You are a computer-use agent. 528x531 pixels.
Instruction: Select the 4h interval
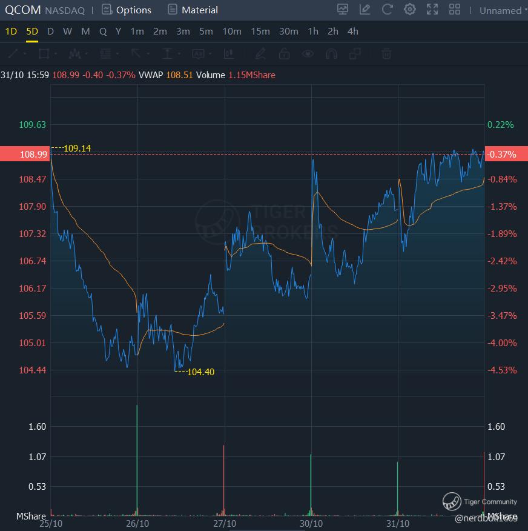click(x=353, y=32)
